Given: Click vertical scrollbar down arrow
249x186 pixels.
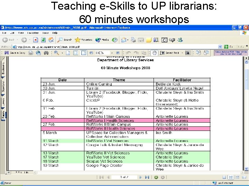Looking at the screenshot, I should (x=246, y=168).
